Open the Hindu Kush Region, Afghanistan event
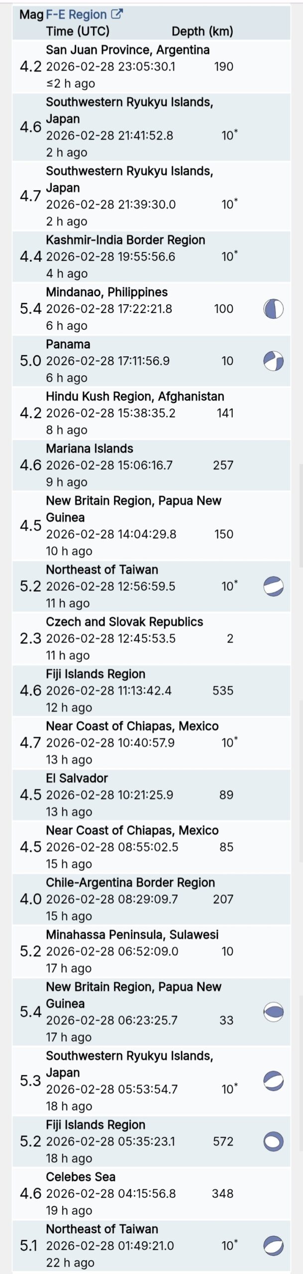Screen dimensions: 303x1274 coord(135,396)
